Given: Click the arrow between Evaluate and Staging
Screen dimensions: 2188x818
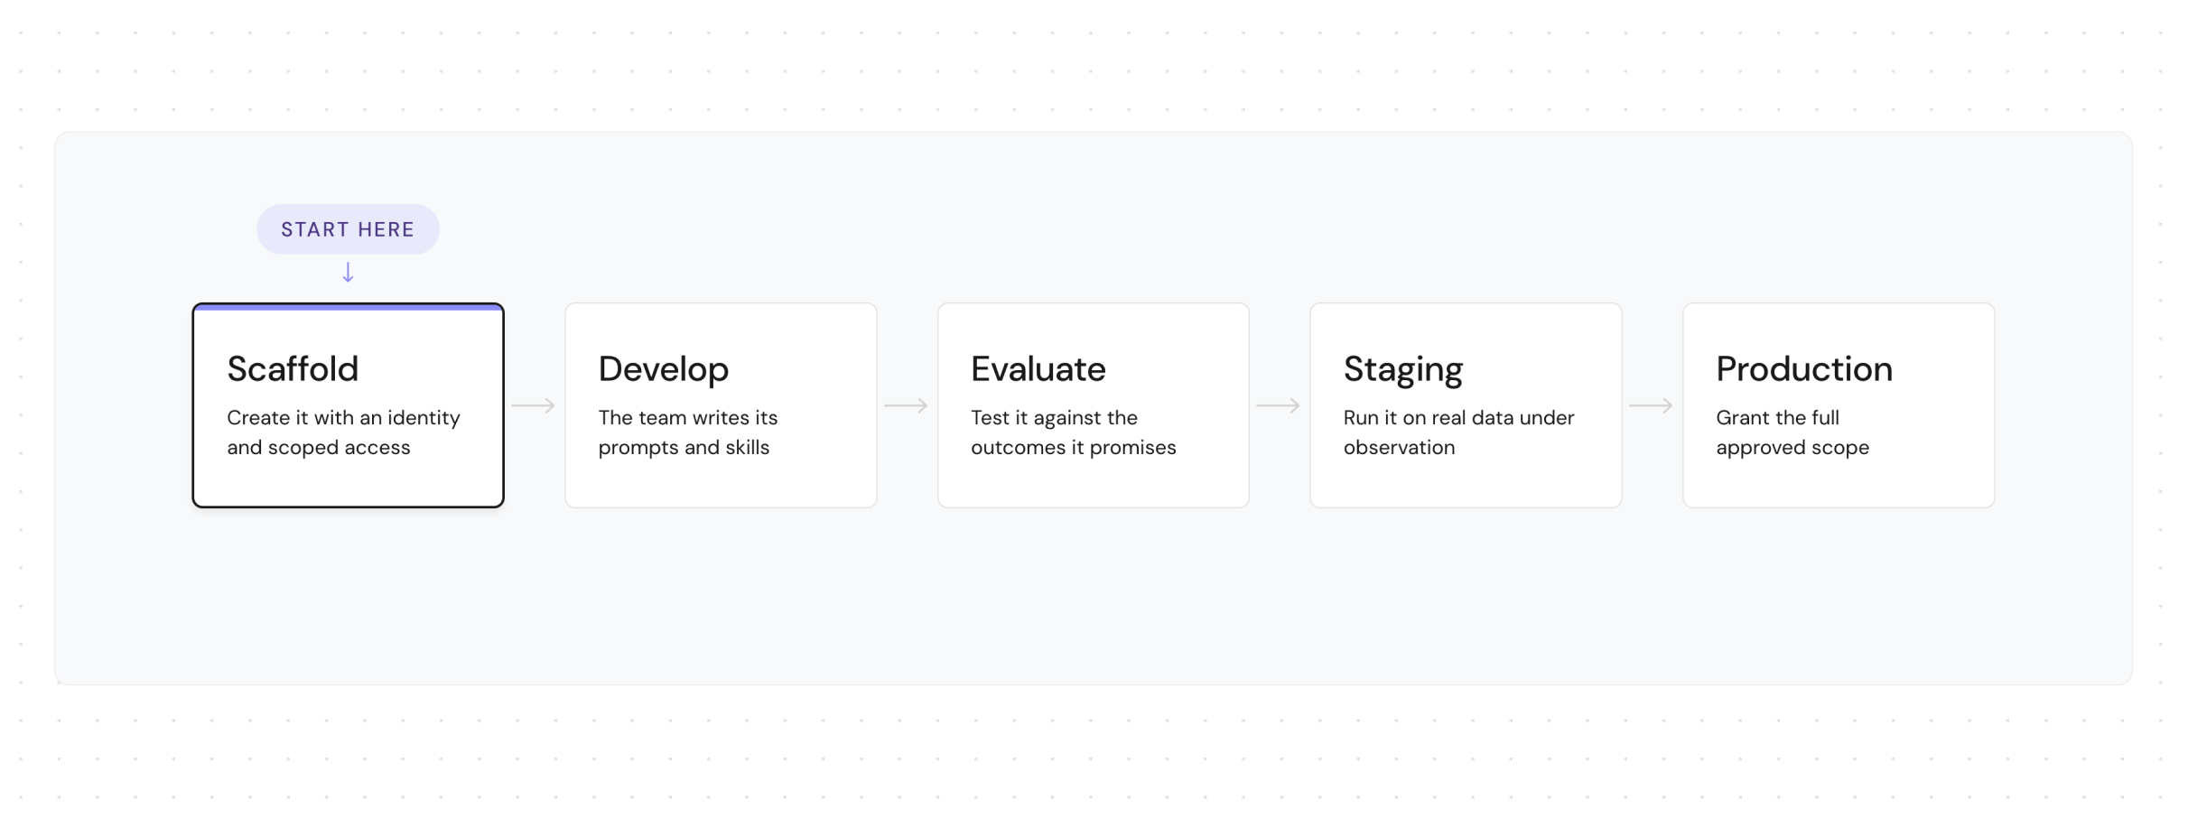Looking at the screenshot, I should 1279,405.
